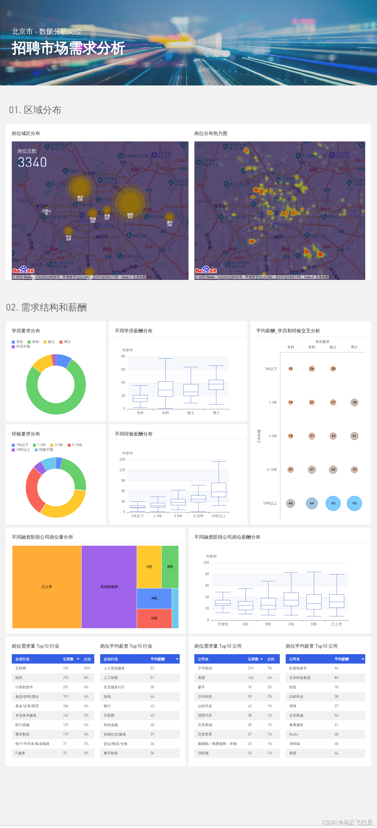This screenshot has width=377, height=828.
Task: Click the 平均薪酬 header in industry salary table
Action: point(158,659)
